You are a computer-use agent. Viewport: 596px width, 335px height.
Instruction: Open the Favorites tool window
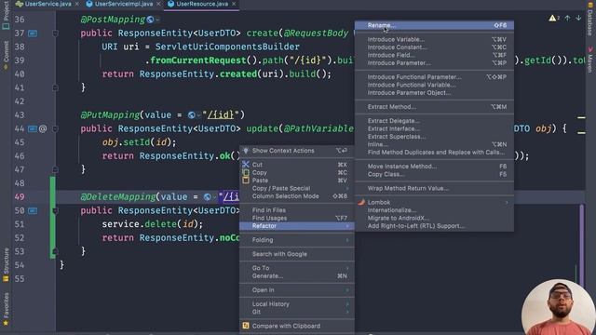point(6,309)
